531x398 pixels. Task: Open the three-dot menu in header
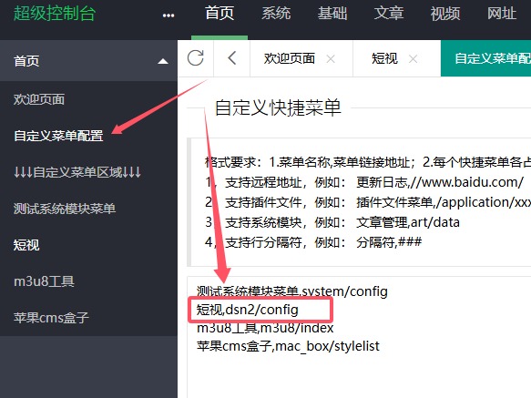click(x=168, y=15)
